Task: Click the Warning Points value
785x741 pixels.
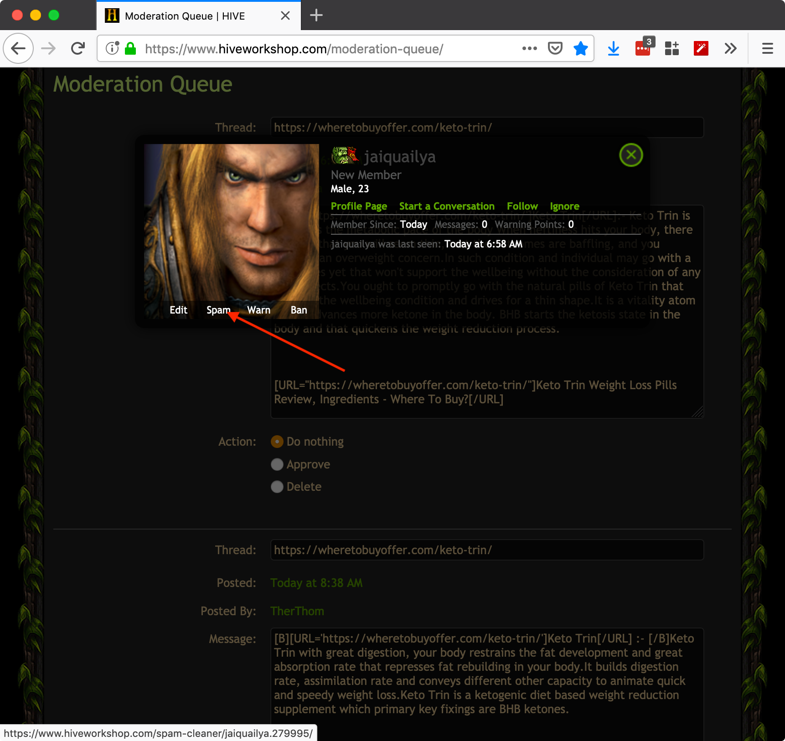Action: coord(571,224)
